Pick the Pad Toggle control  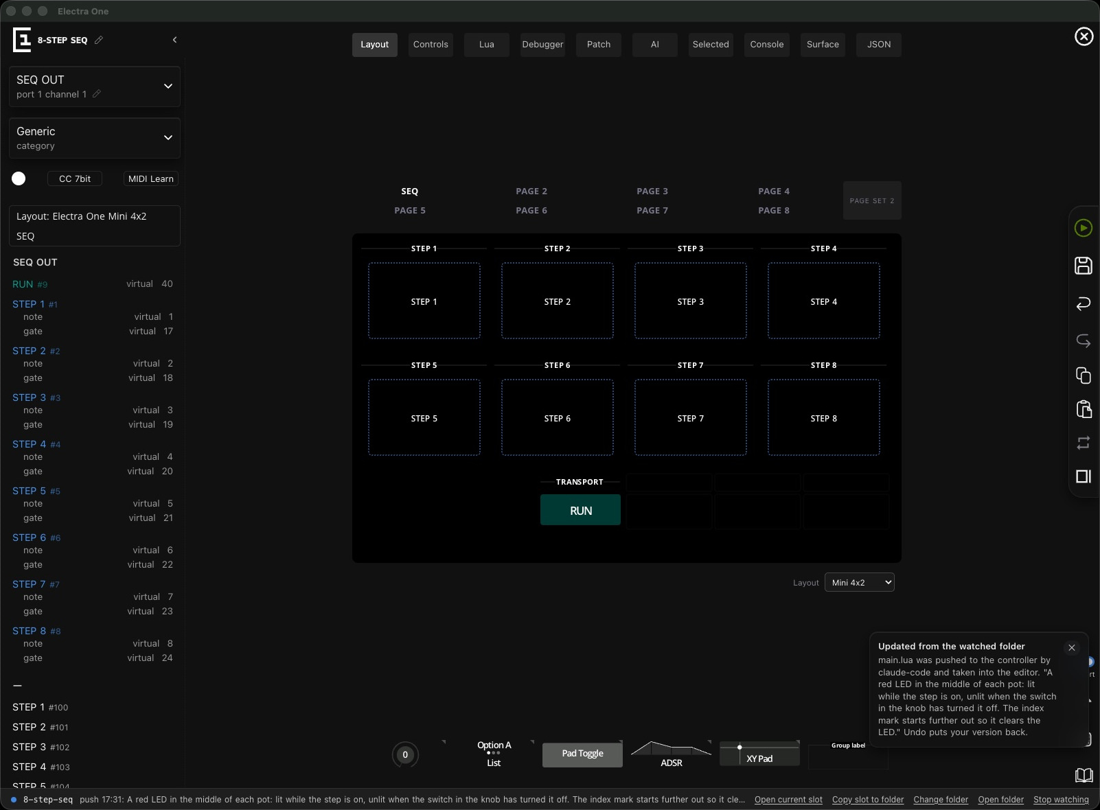pyautogui.click(x=582, y=754)
